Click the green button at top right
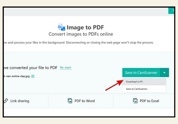 click(x=171, y=11)
